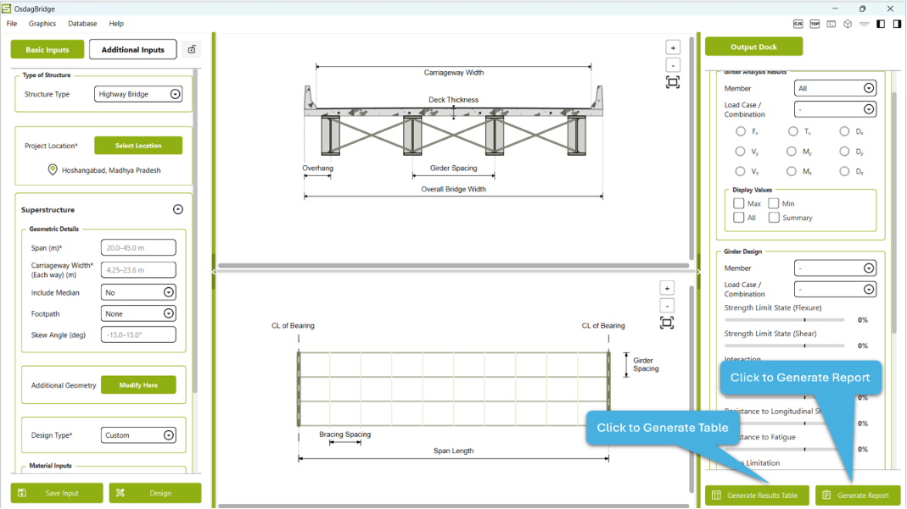907x509 pixels.
Task: Zoom in on the cross-section drawing
Action: 673,47
